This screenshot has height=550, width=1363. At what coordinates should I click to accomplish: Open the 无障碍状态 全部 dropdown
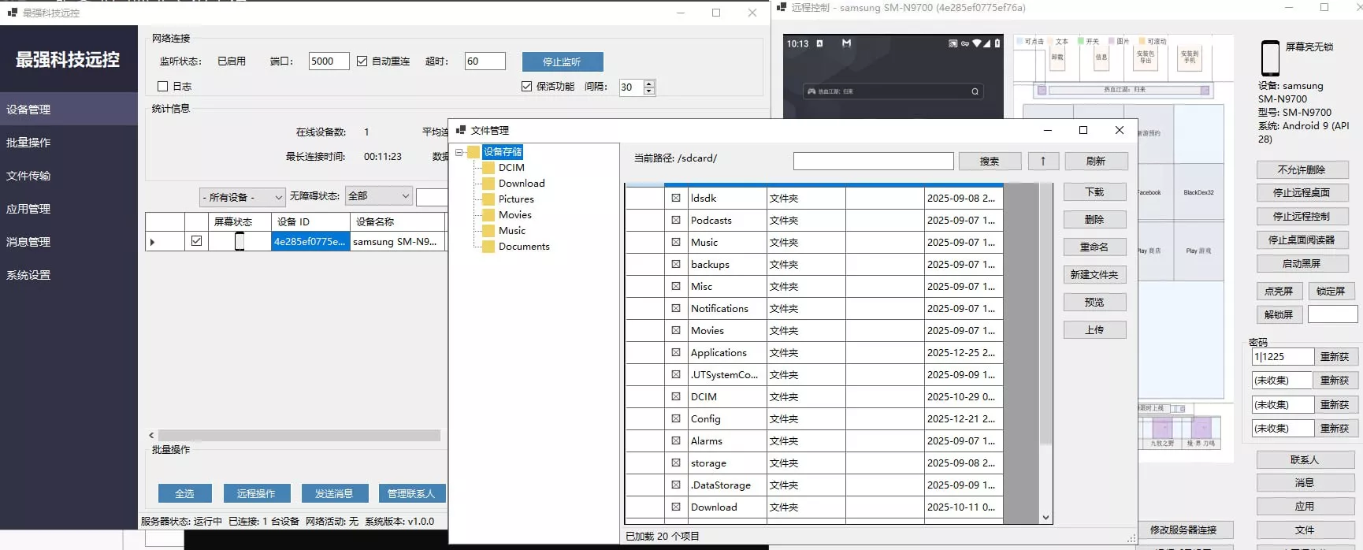pos(378,196)
